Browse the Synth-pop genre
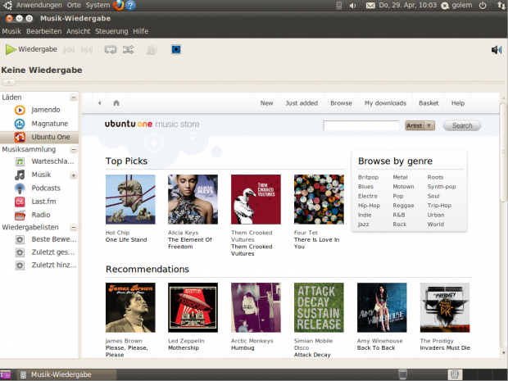The height and width of the screenshot is (381, 508). (x=442, y=187)
